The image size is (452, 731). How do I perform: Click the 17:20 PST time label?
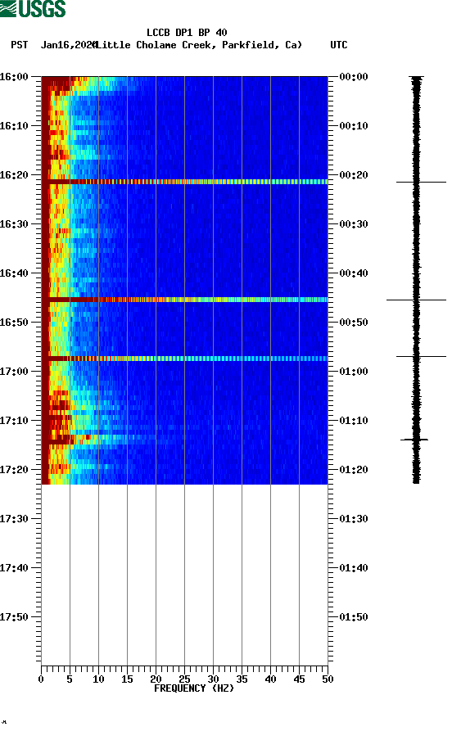tap(14, 470)
